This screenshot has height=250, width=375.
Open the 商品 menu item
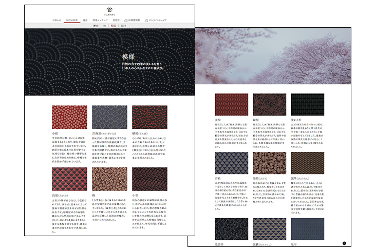coord(85,20)
